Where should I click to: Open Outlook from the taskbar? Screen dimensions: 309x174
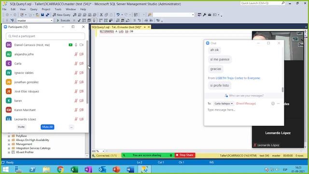pyautogui.click(x=102, y=170)
